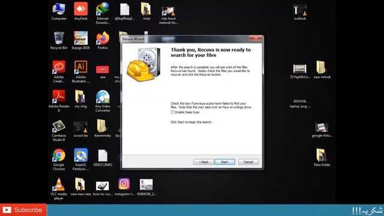This screenshot has width=384, height=216.
Task: Enable the Deep Scan checkbox
Action: tap(173, 112)
